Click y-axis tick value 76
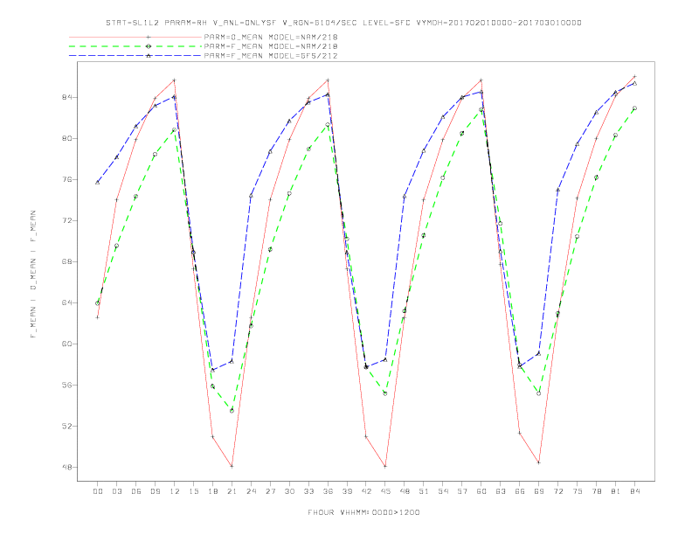692x535 pixels. pyautogui.click(x=66, y=179)
